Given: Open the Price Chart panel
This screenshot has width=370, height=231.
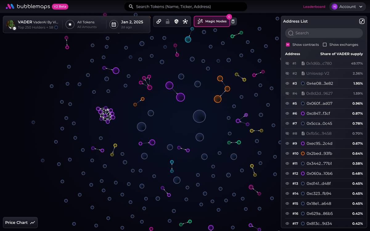Looking at the screenshot, I should pyautogui.click(x=20, y=222).
